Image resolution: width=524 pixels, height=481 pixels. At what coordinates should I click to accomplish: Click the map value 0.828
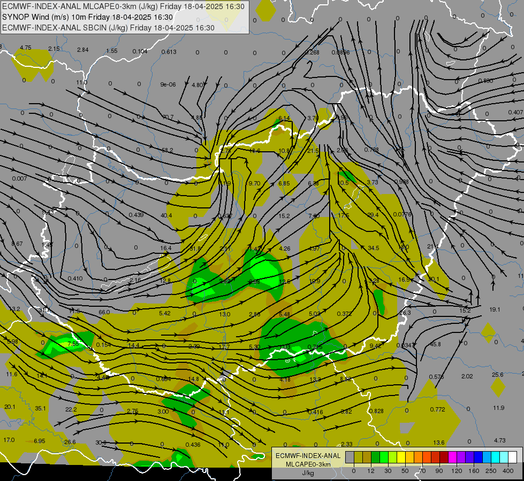376,411
